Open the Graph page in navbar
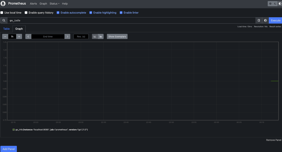This screenshot has width=282, height=152. point(43,3)
